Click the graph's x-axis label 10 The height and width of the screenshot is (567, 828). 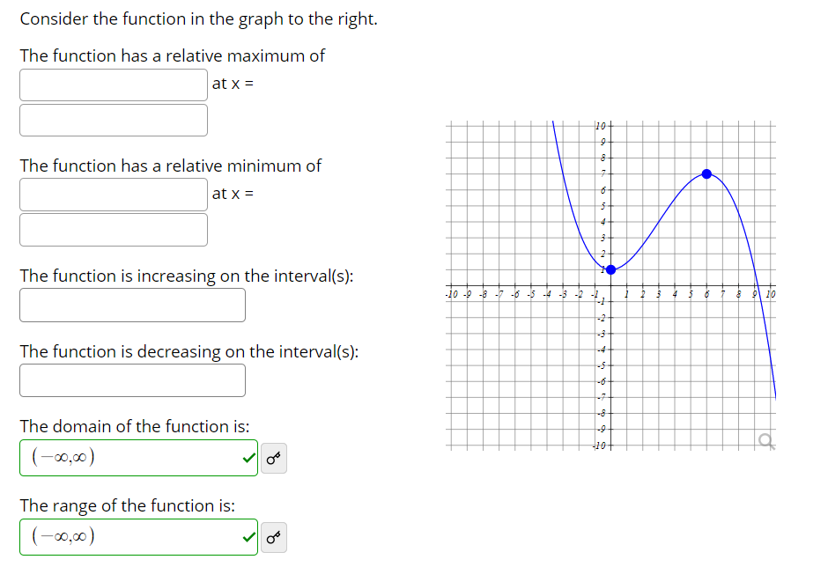point(772,293)
